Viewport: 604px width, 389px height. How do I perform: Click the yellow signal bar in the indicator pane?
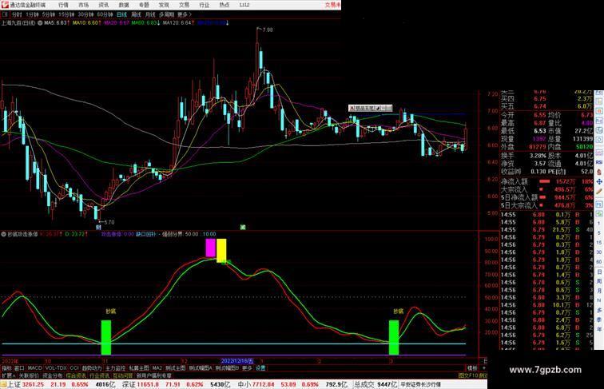click(x=221, y=250)
